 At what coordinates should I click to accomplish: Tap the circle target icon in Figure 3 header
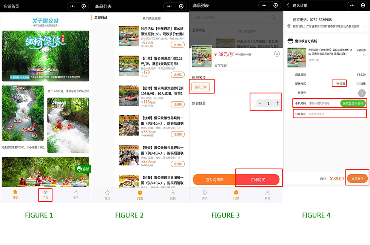(x=276, y=5)
